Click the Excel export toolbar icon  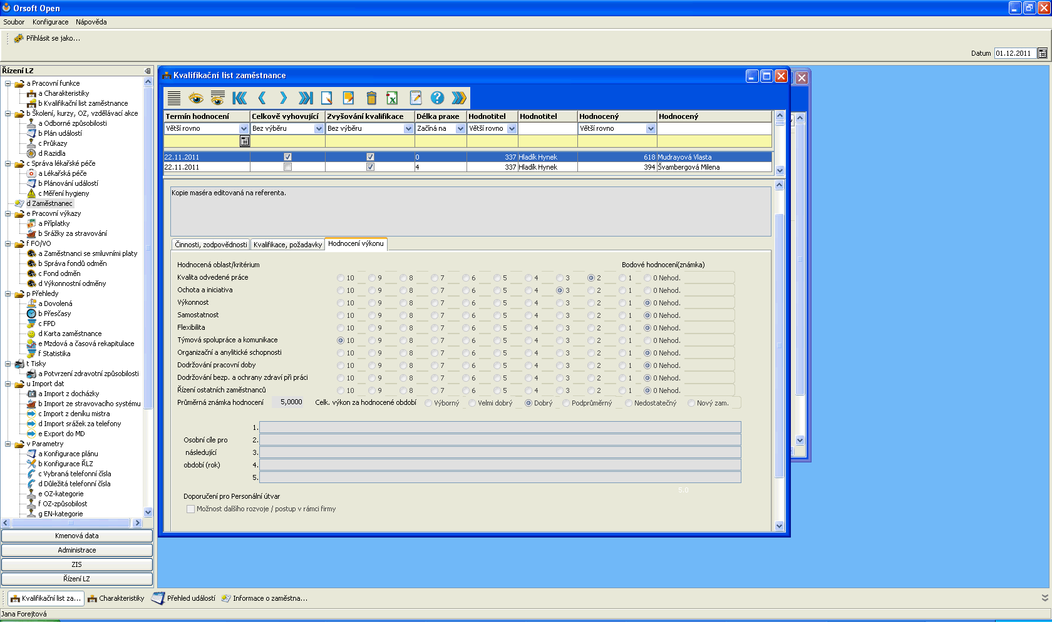tap(392, 98)
